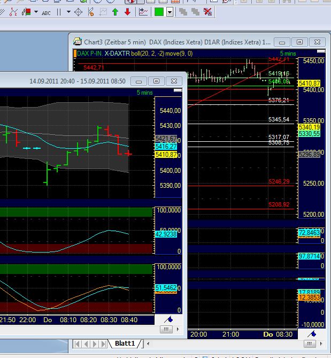Click the Chart3 horizontal scrollbar thumb
The width and height of the screenshot is (331, 358).
[310, 344]
